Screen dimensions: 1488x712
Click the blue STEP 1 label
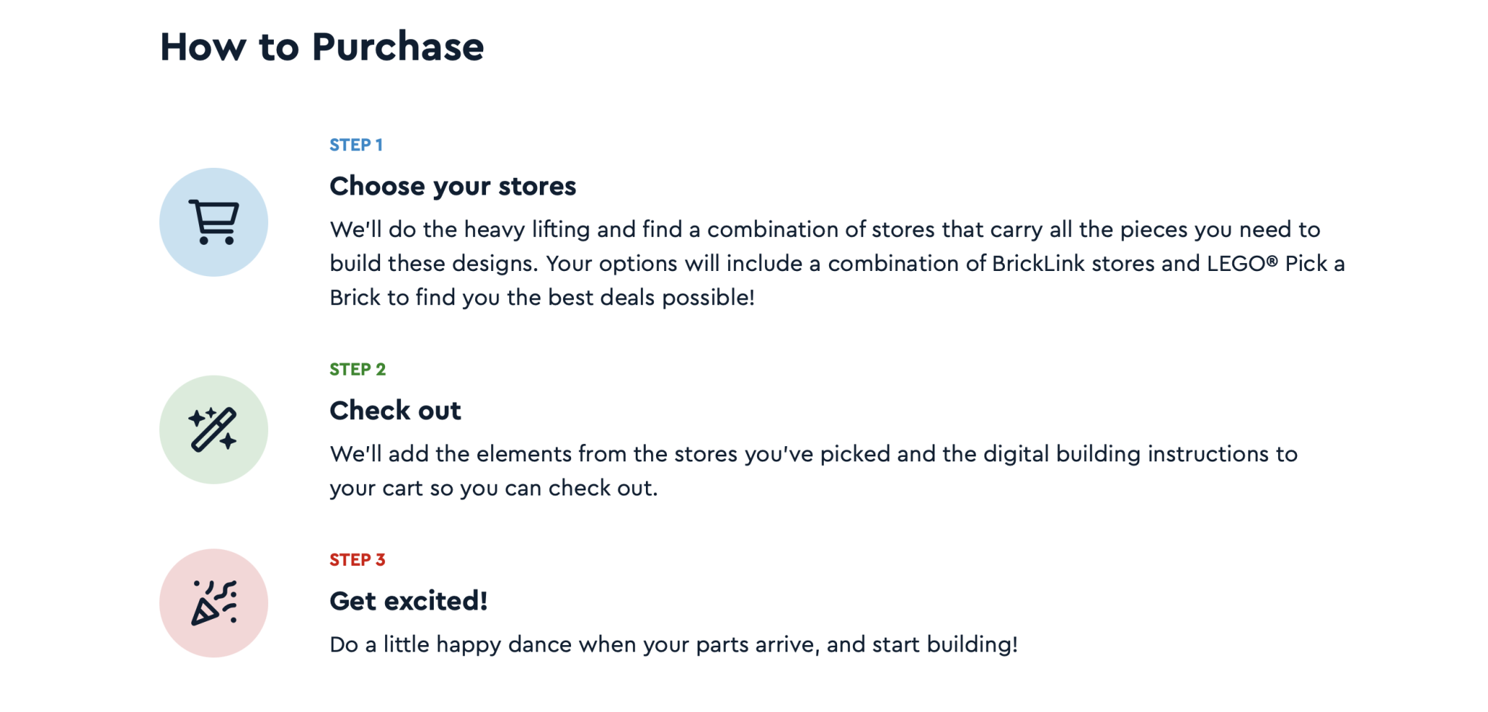coord(356,145)
